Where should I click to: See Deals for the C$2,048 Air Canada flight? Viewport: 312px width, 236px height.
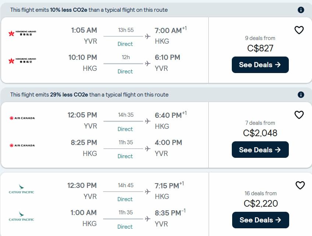pyautogui.click(x=260, y=150)
